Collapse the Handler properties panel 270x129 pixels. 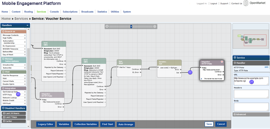point(235,63)
